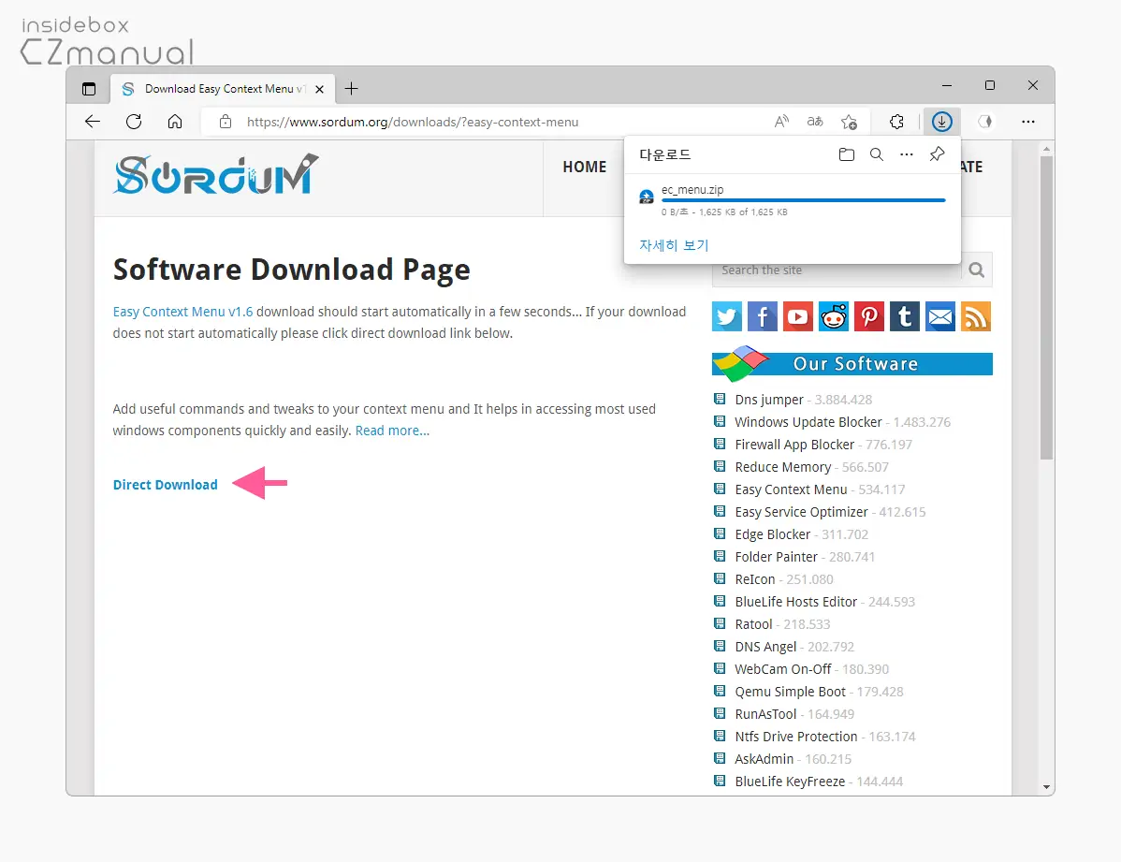Open Ratool link

753,624
